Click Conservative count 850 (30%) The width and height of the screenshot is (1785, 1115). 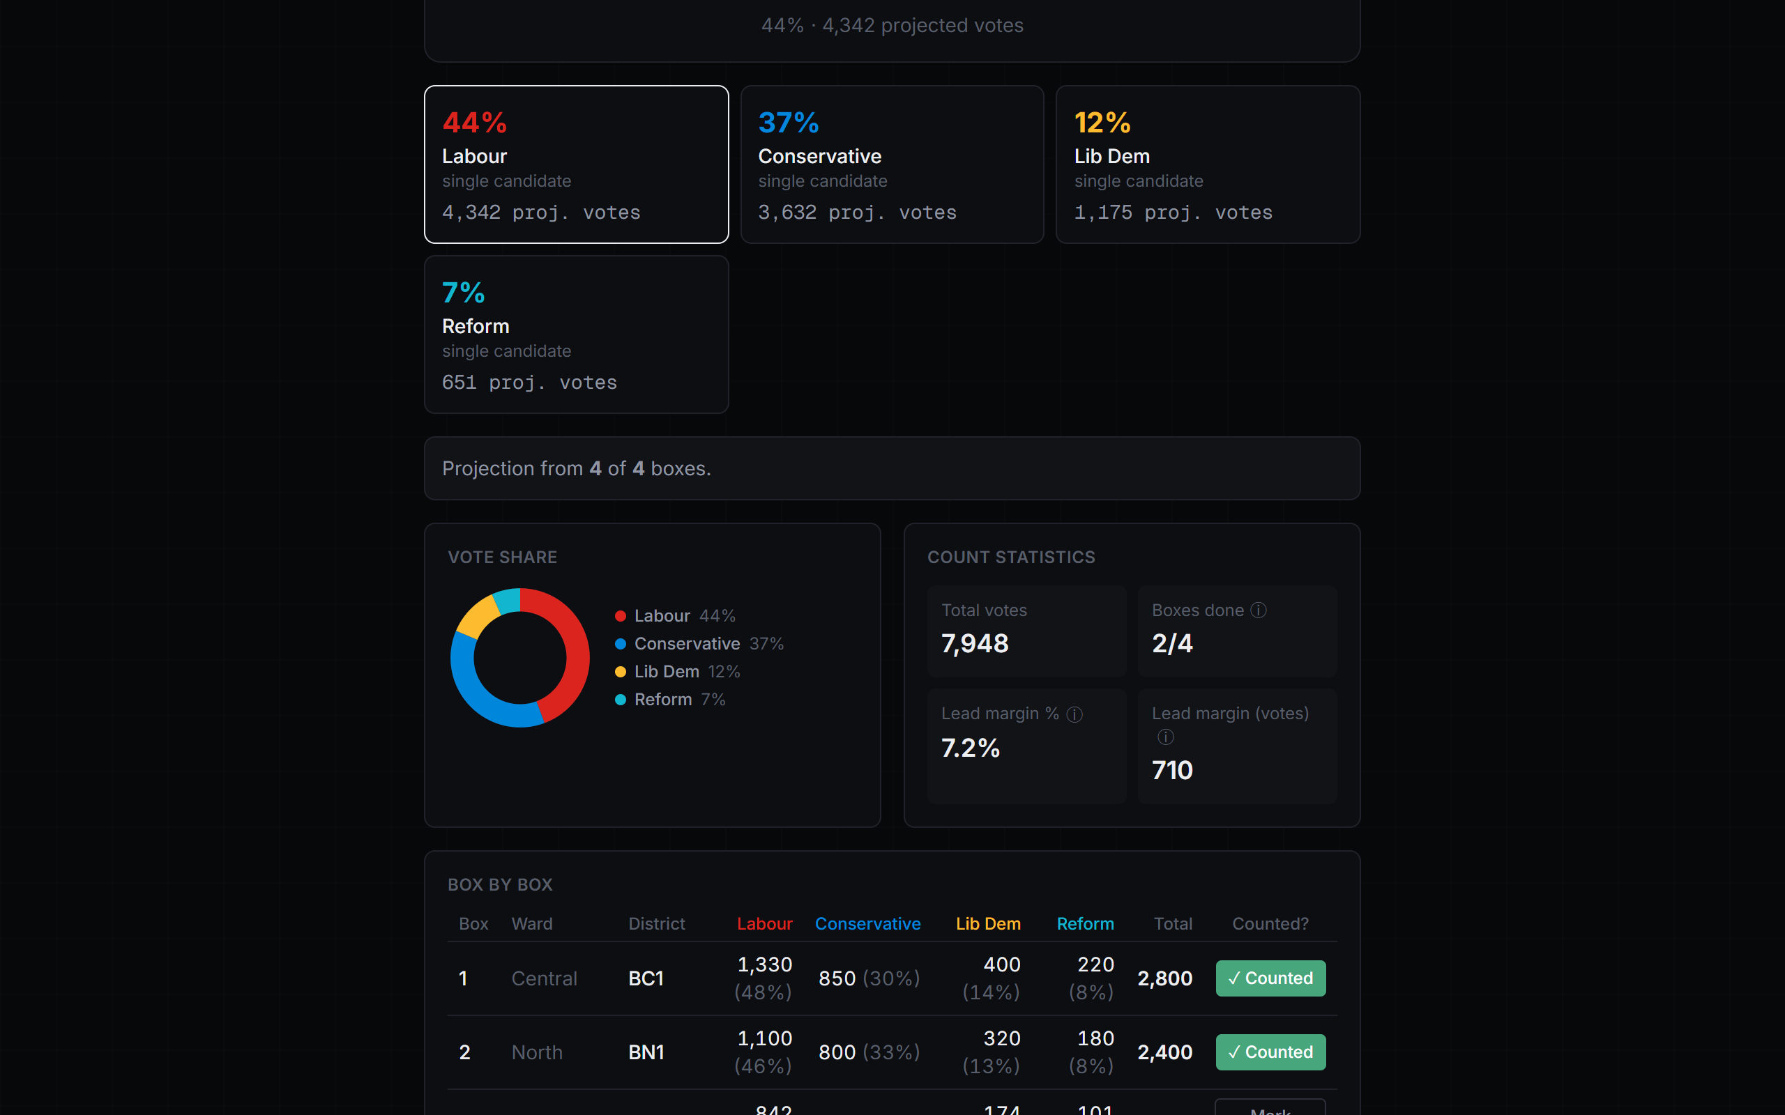[869, 978]
